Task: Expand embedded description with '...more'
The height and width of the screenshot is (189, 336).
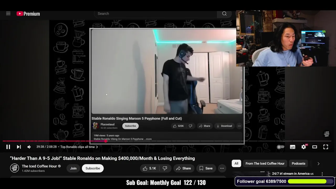Action: [x=148, y=139]
